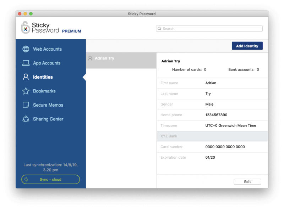Click the Expiration date value 01/20
Image resolution: width=284 pixels, height=209 pixels.
[x=210, y=158]
